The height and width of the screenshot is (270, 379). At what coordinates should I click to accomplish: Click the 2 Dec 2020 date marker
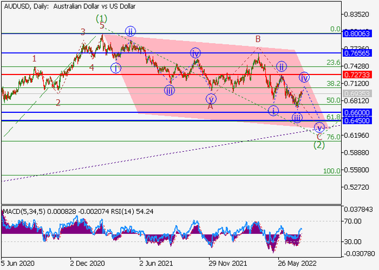pos(86,264)
